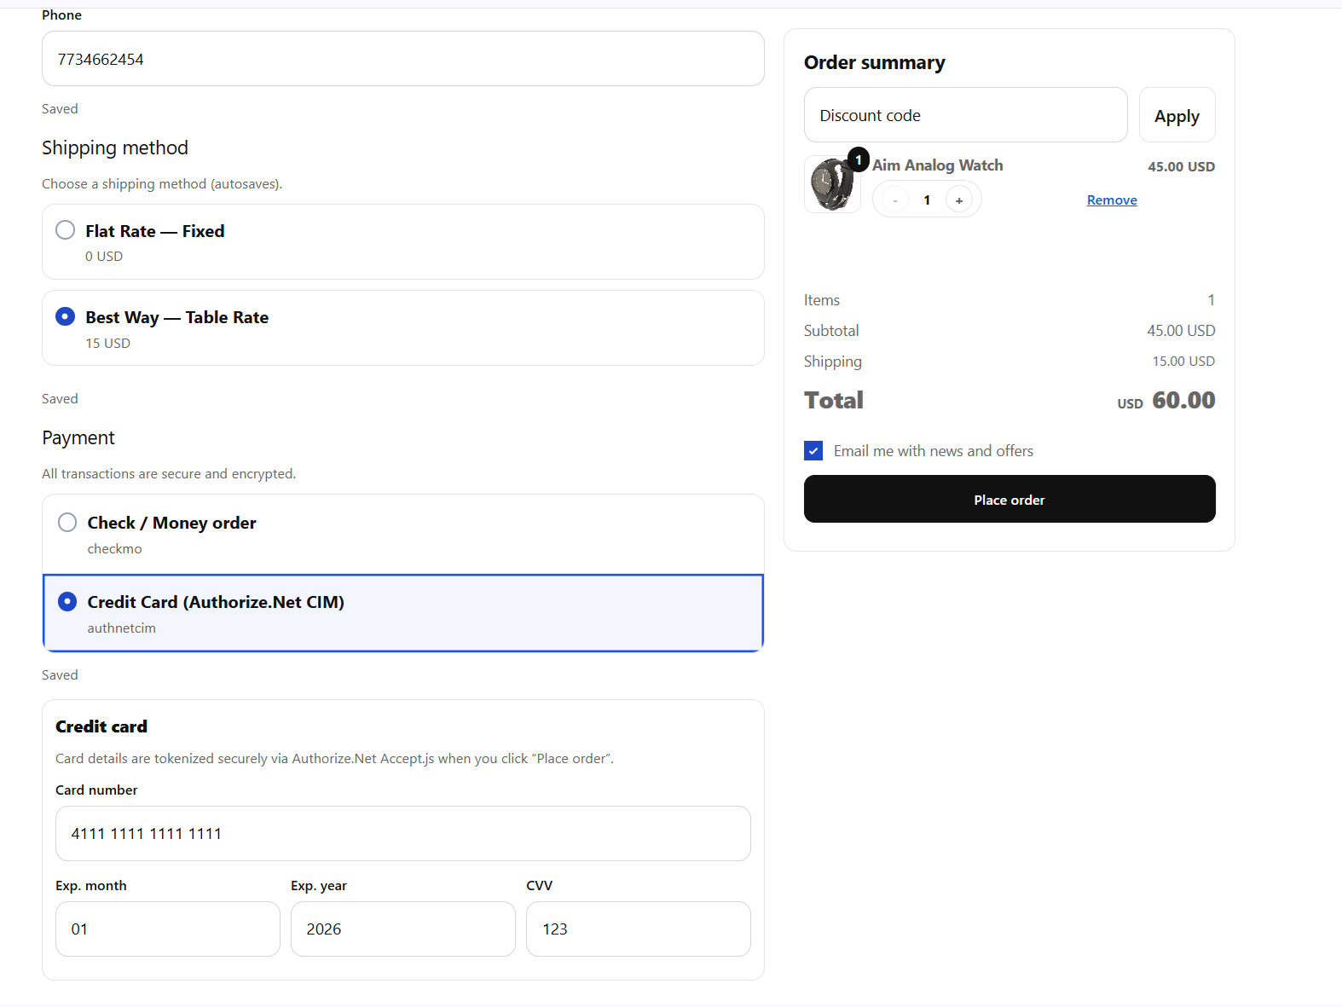Click the authnetcim payment code text
This screenshot has height=1007, width=1342.
[x=121, y=628]
